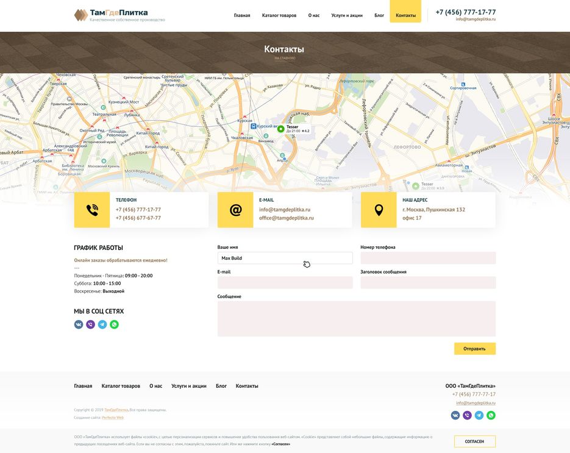
Task: Click the "На главную" breadcrumb link
Action: point(285,59)
